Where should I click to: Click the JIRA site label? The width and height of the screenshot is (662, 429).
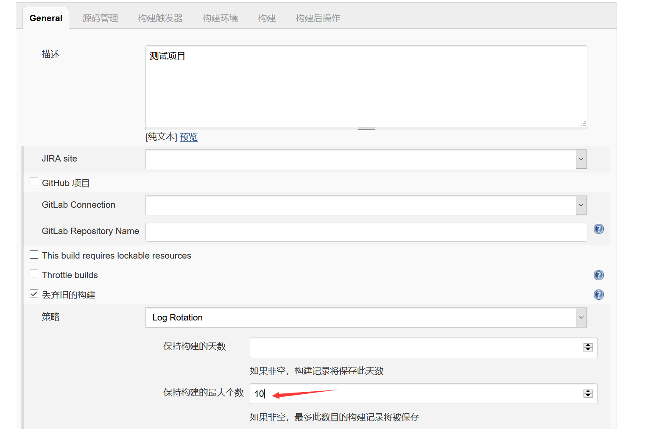59,159
